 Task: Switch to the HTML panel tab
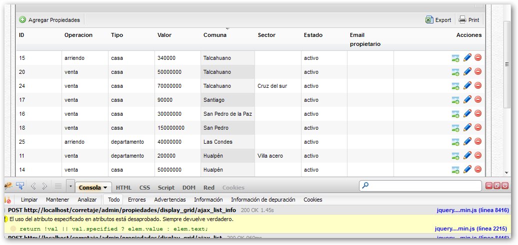(x=123, y=188)
